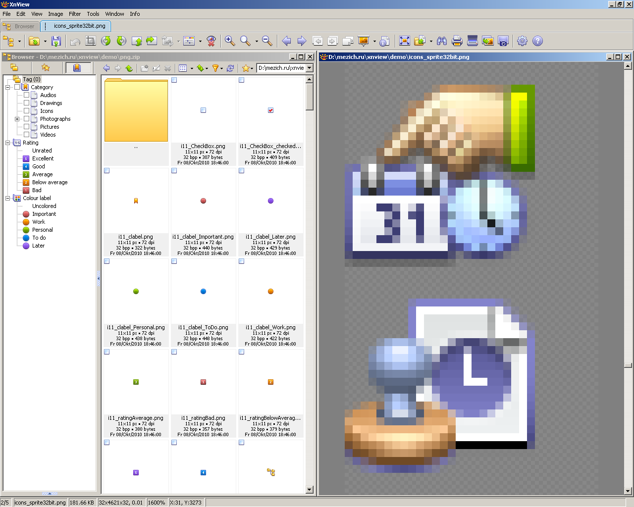Click the Adjust sliders icon in the toolbar
Image resolution: width=634 pixels, height=507 pixels.
(189, 41)
